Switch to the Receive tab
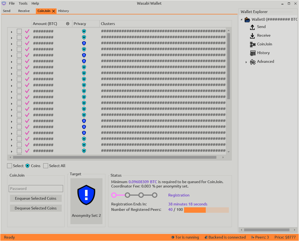 click(24, 11)
